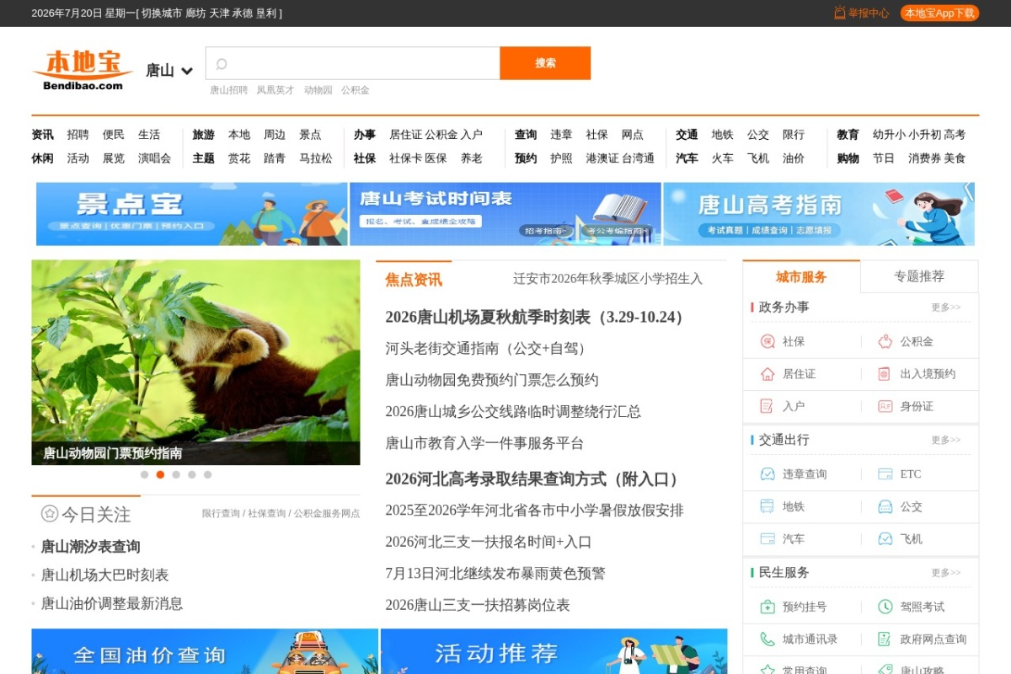Click the 公积金 piggy bank icon
1011x674 pixels.
point(885,341)
